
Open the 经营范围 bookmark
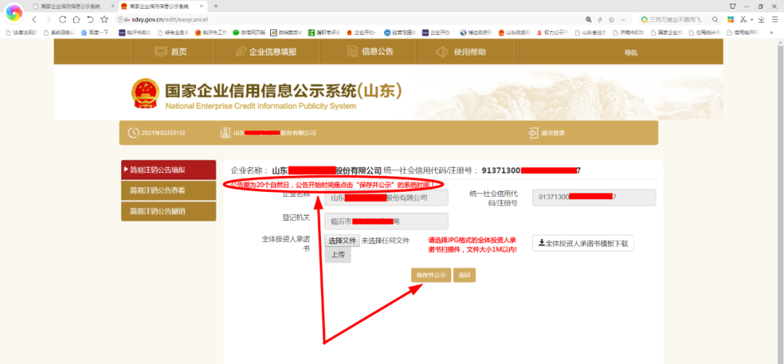coord(400,33)
